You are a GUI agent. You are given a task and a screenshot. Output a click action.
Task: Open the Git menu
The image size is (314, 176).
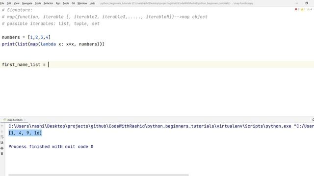(73, 3)
